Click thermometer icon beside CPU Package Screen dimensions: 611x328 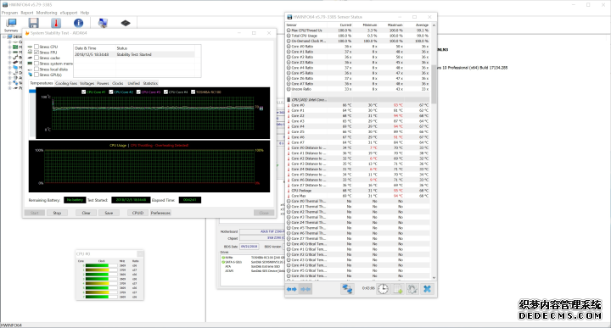tap(289, 191)
